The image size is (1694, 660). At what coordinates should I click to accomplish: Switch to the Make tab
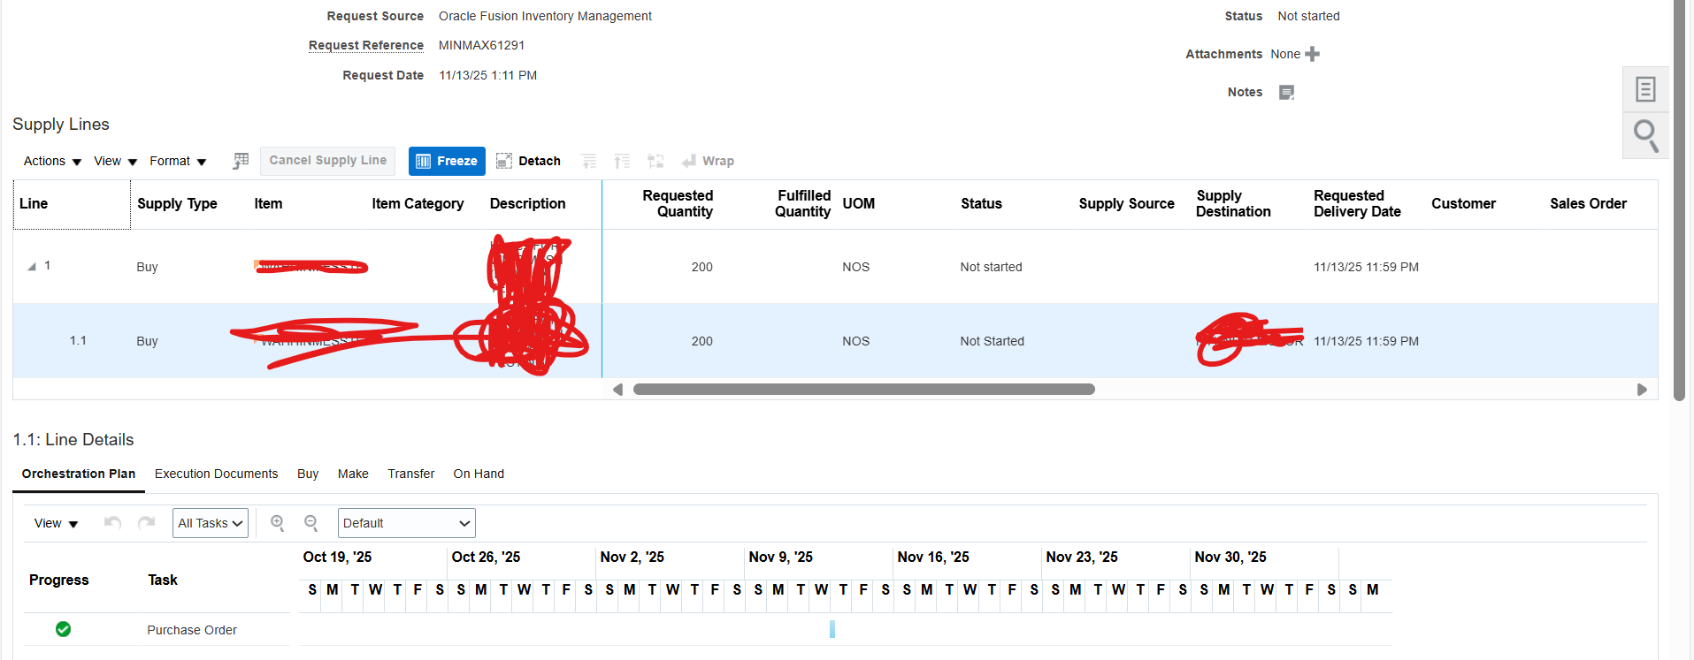click(353, 474)
